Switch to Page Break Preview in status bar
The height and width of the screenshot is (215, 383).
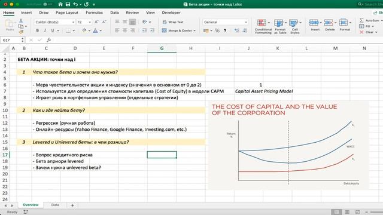357,212
